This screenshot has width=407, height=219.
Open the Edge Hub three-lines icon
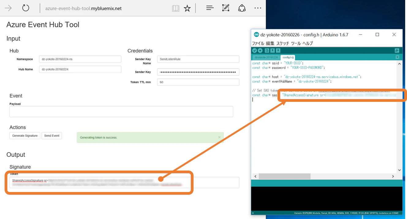tap(210, 8)
